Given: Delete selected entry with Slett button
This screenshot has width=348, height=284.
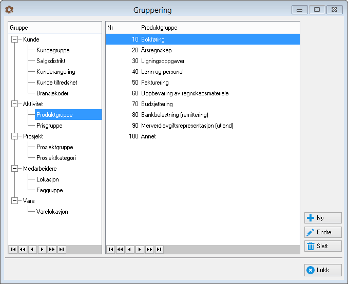Looking at the screenshot, I should pyautogui.click(x=323, y=246).
